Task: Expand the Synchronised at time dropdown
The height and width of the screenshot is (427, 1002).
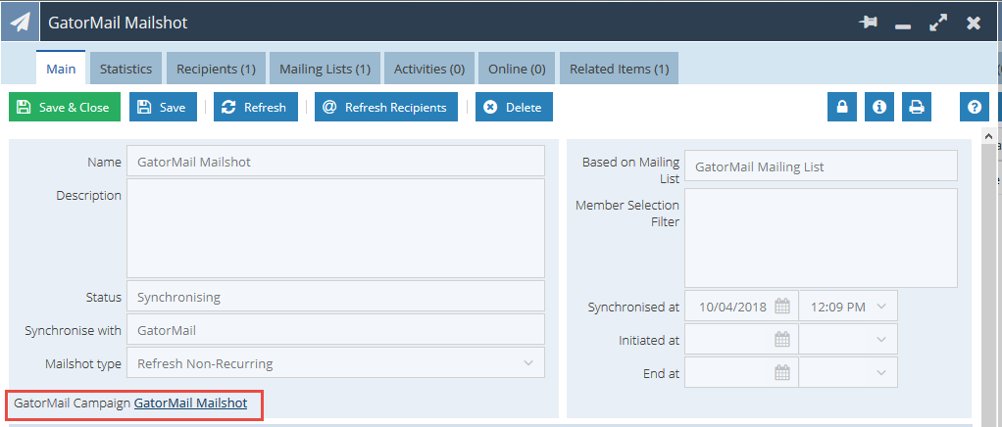Action: tap(881, 307)
